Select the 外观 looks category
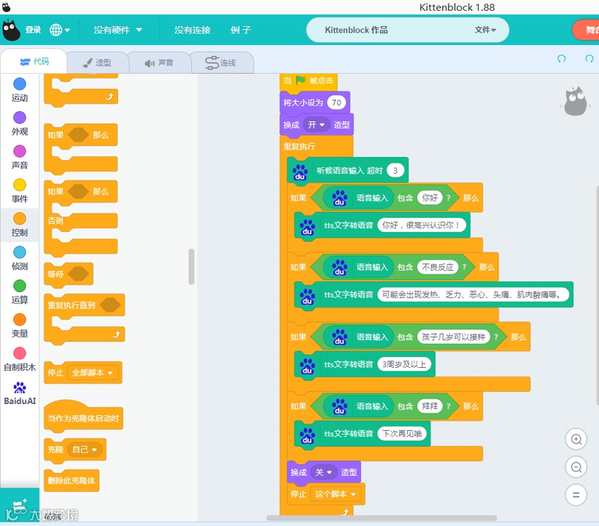 coord(19,124)
